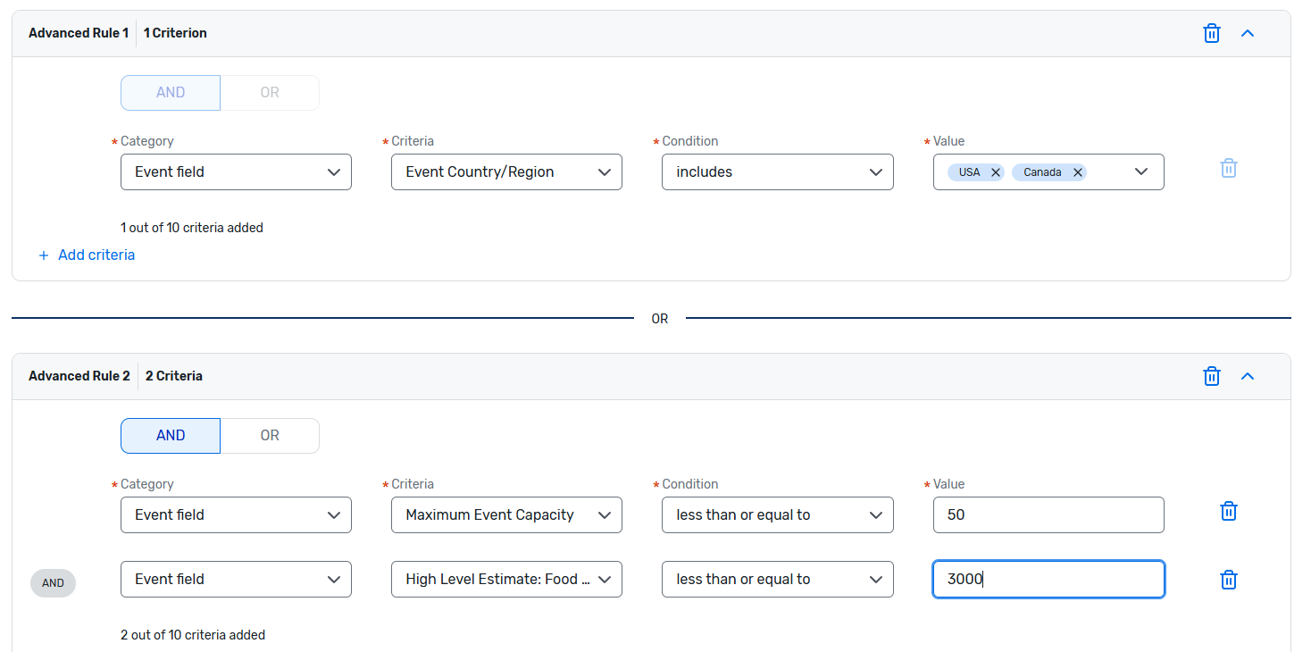Screen dimensions: 1311x652
Task: Remove the Canada tag from Value
Action: [x=1078, y=172]
